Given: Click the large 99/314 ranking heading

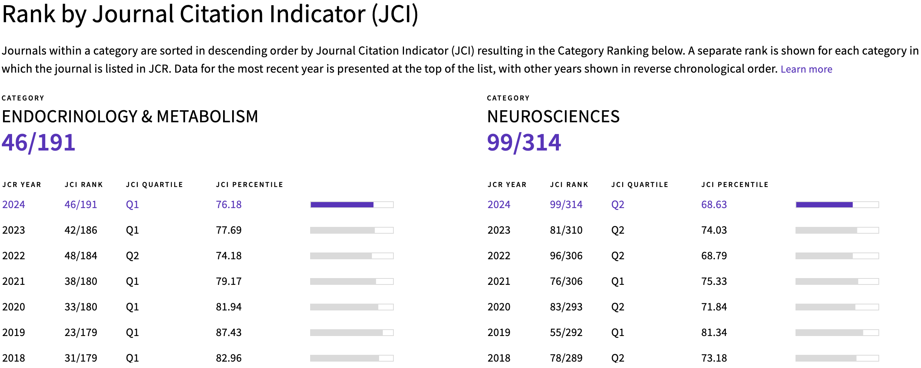Looking at the screenshot, I should 524,143.
